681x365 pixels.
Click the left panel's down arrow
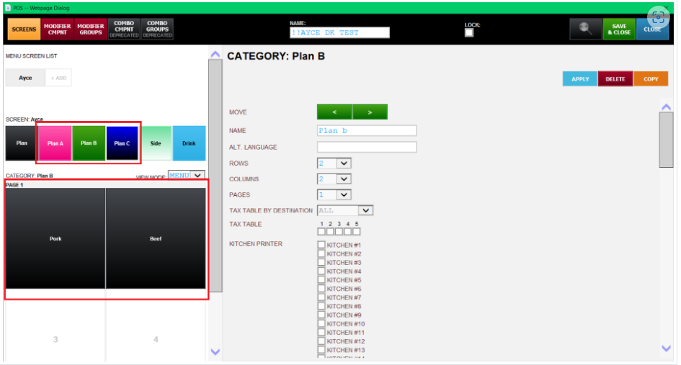[215, 352]
